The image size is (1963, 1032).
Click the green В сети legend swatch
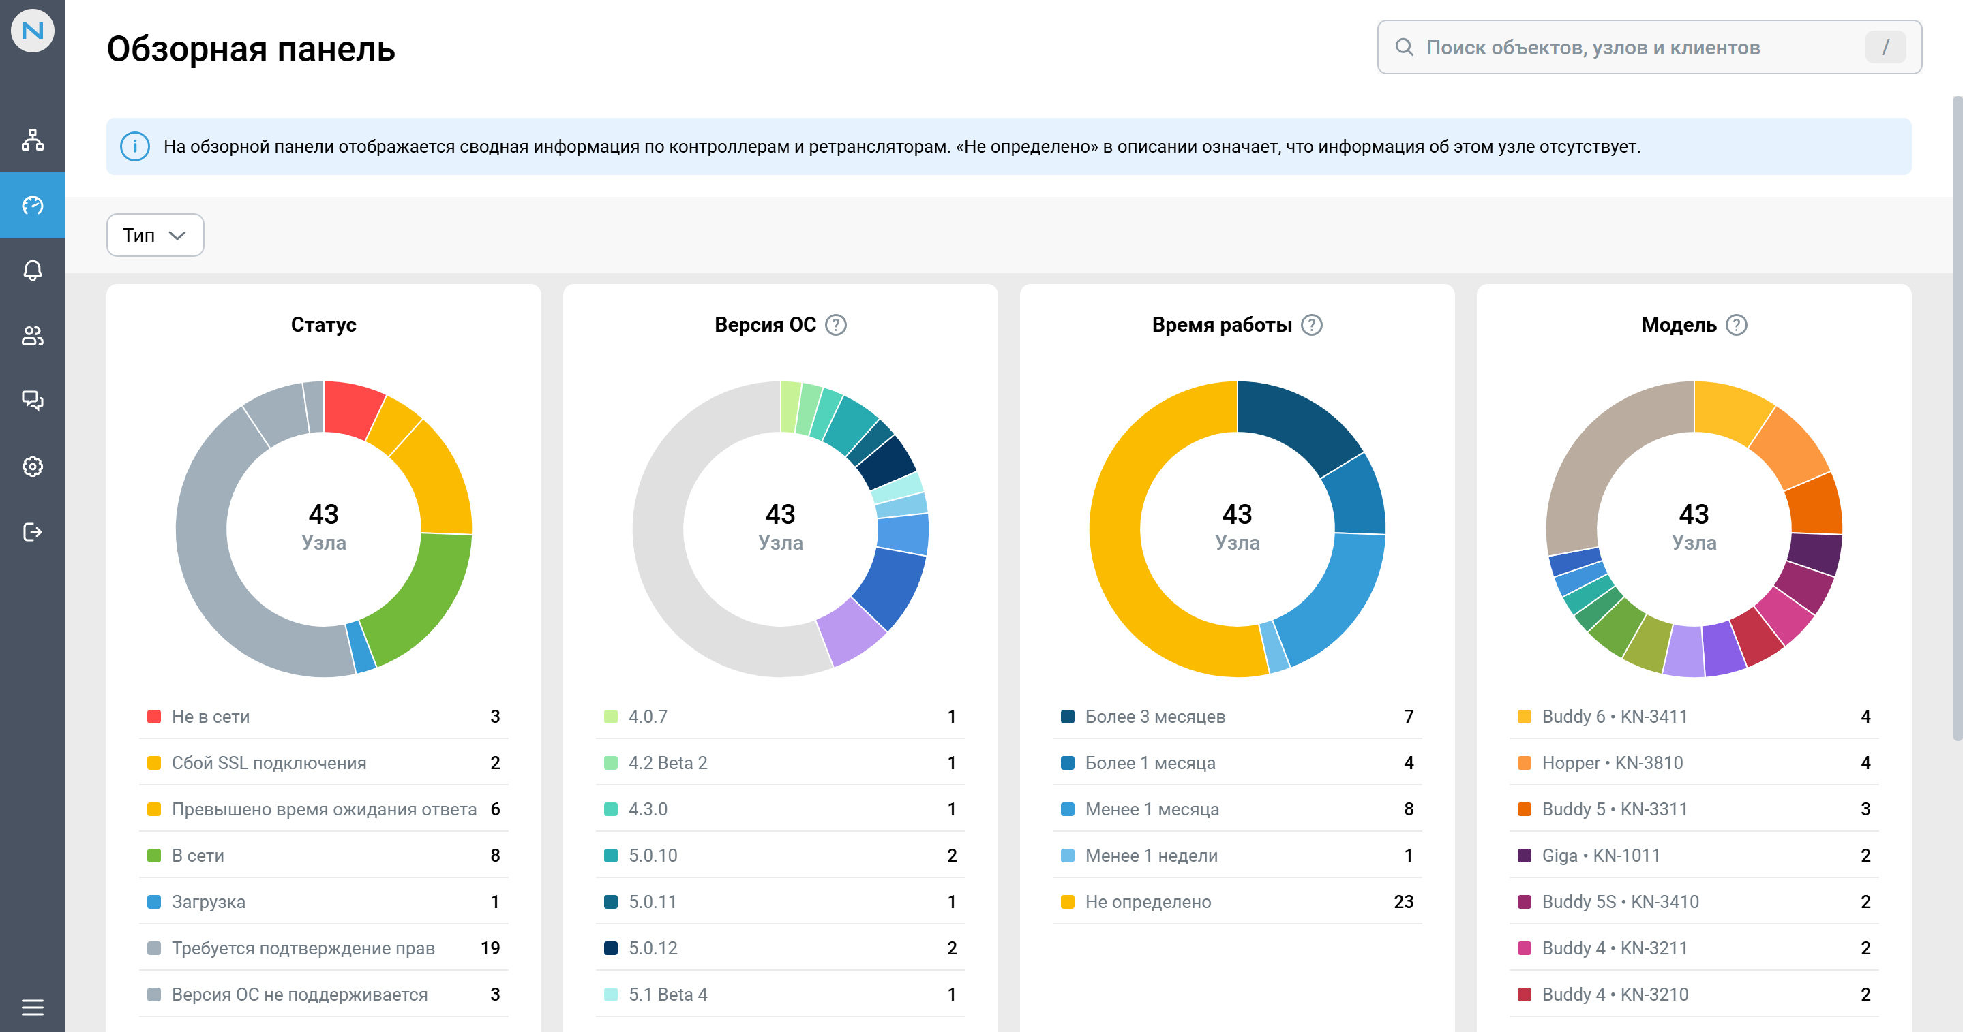154,856
